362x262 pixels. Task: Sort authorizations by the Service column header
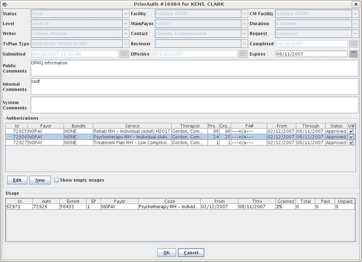pyautogui.click(x=132, y=126)
